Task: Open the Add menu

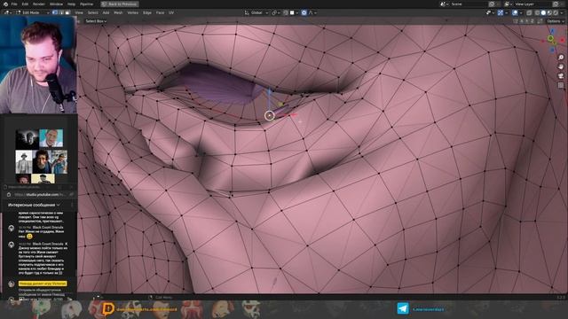Action: pos(106,12)
